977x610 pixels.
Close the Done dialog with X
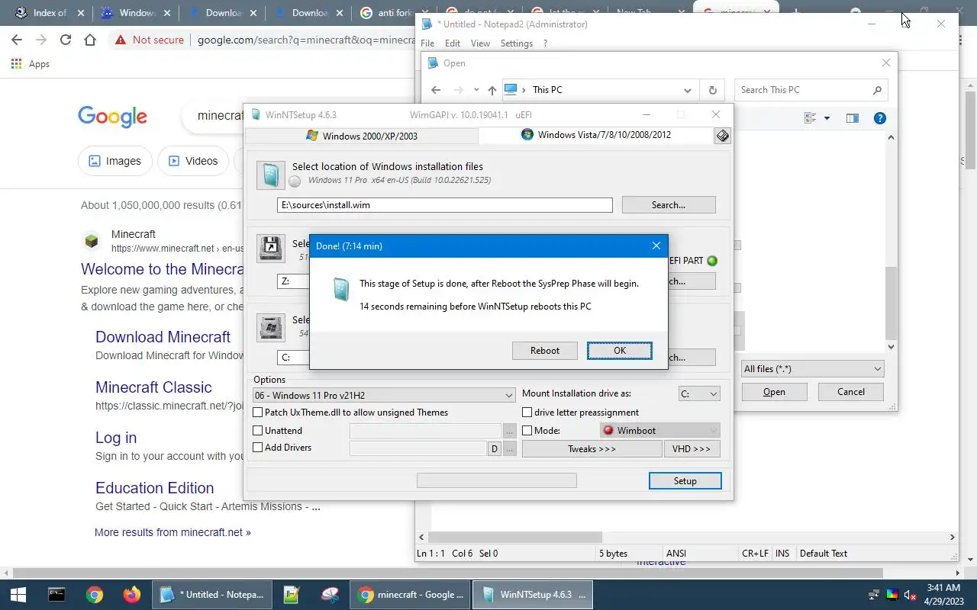[656, 246]
